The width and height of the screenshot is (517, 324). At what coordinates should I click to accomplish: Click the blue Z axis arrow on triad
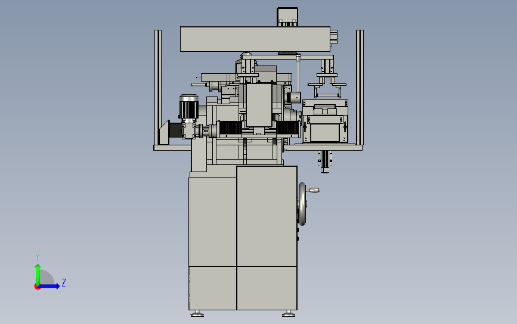[x=49, y=286]
